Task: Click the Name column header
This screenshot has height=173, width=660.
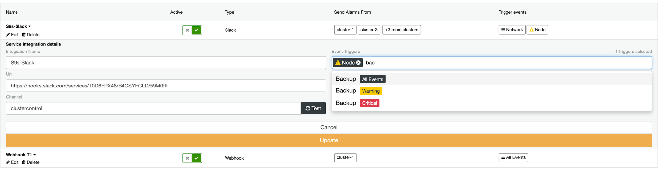Action: coord(12,12)
